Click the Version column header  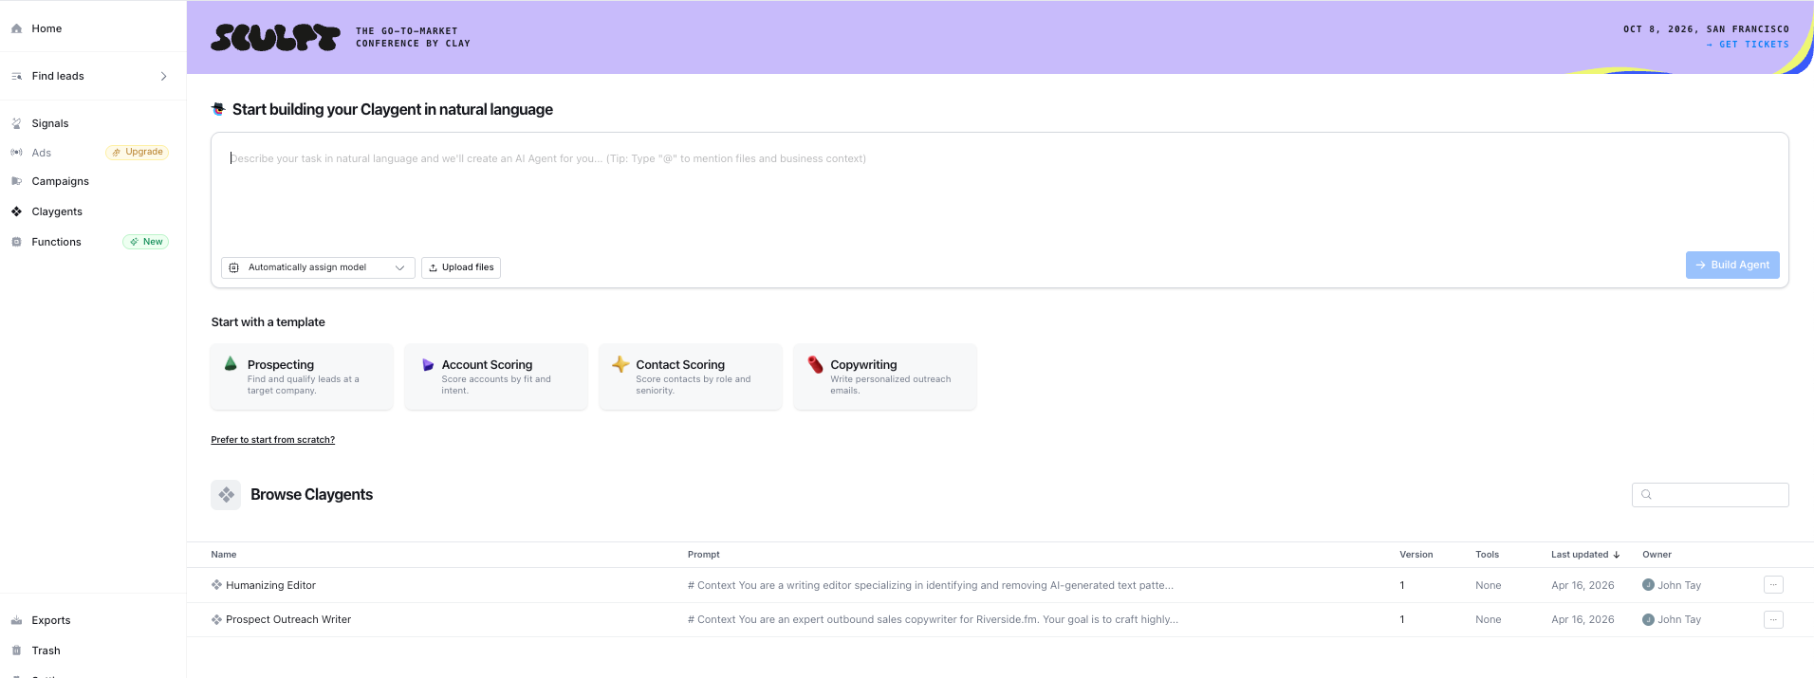(x=1416, y=555)
